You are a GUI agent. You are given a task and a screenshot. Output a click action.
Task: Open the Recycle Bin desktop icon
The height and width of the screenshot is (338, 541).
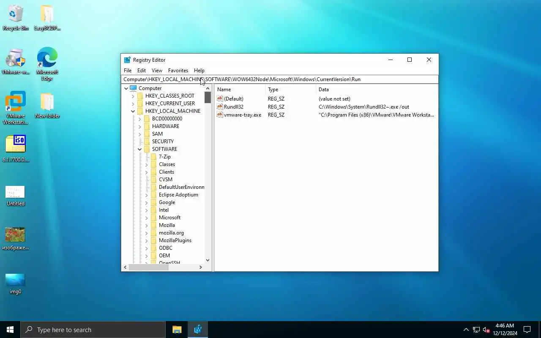[x=15, y=17]
